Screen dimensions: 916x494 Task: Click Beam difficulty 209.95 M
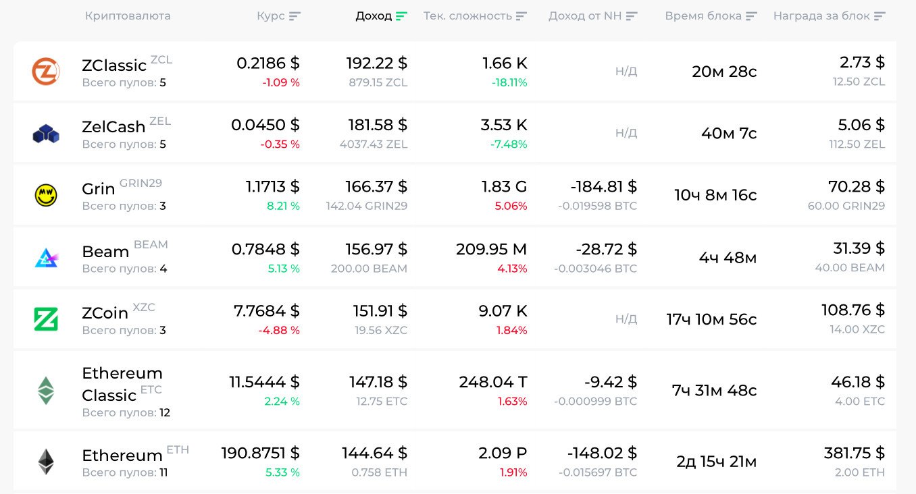492,250
